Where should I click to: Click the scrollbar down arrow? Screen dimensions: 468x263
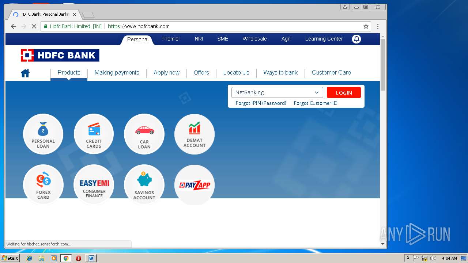coord(383,244)
